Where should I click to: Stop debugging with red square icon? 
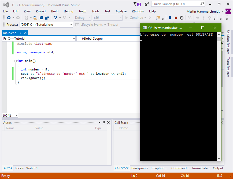coord(176,18)
